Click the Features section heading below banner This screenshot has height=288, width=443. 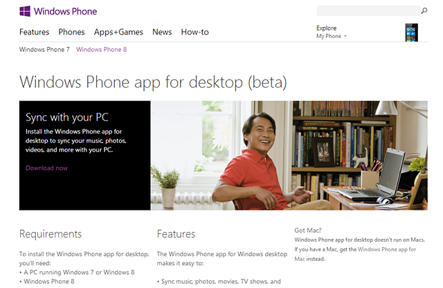pyautogui.click(x=176, y=234)
